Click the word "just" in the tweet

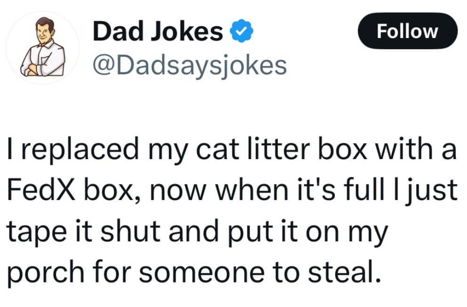click(434, 191)
